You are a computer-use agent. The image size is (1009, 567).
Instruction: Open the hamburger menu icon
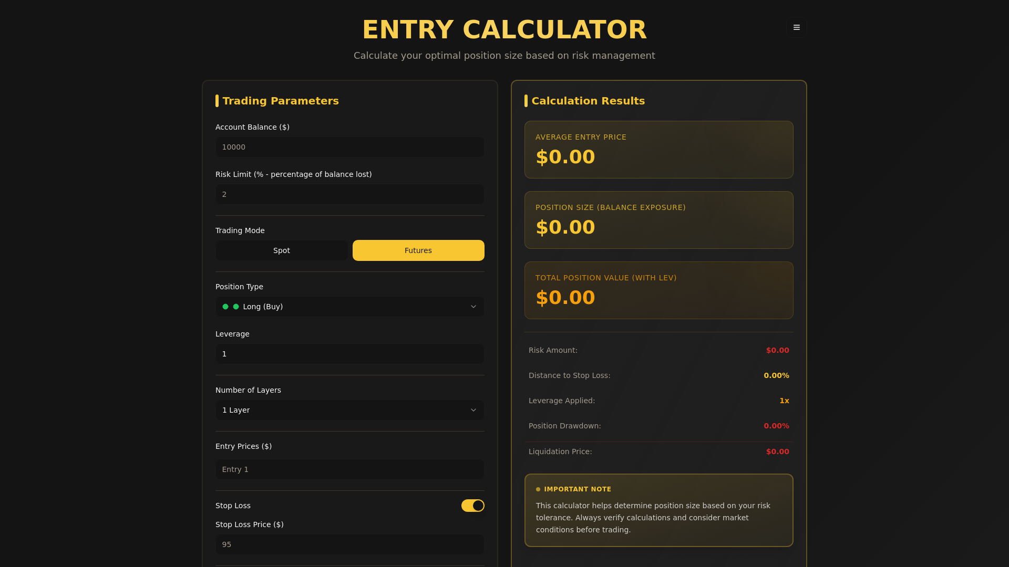coord(796,27)
